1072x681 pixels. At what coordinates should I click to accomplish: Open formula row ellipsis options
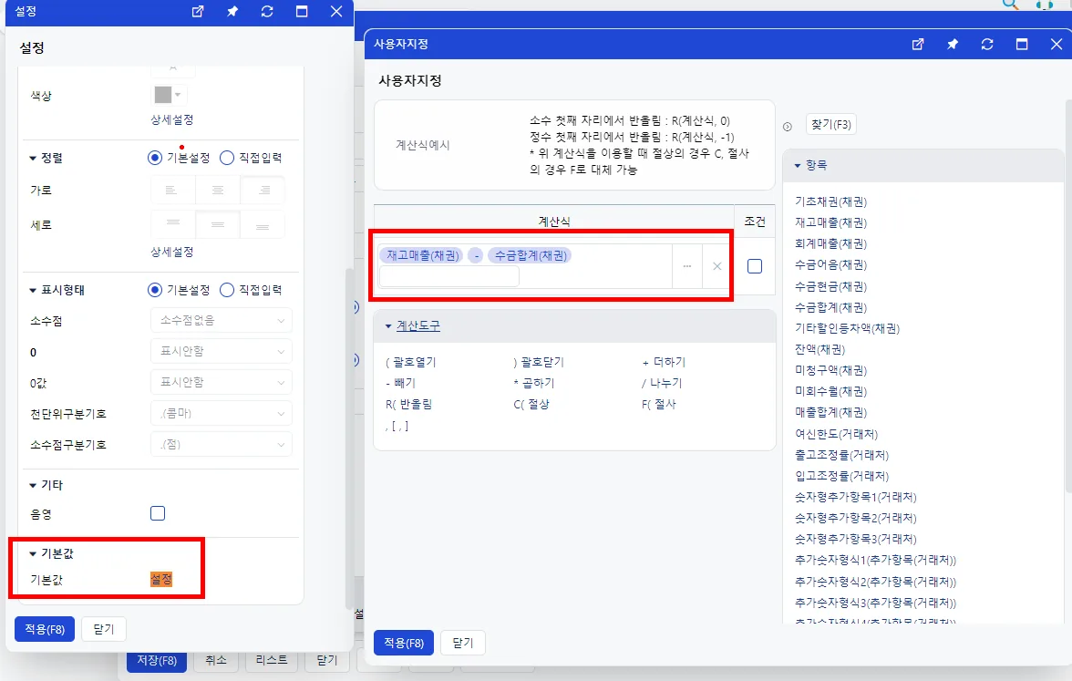pos(687,266)
